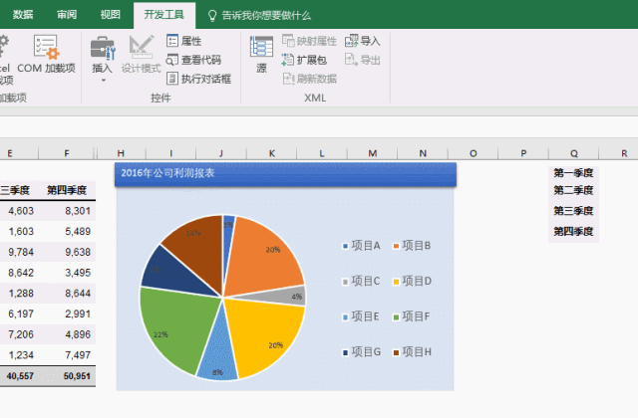Click legend entry 项目D
The height and width of the screenshot is (418, 638).
pos(412,281)
